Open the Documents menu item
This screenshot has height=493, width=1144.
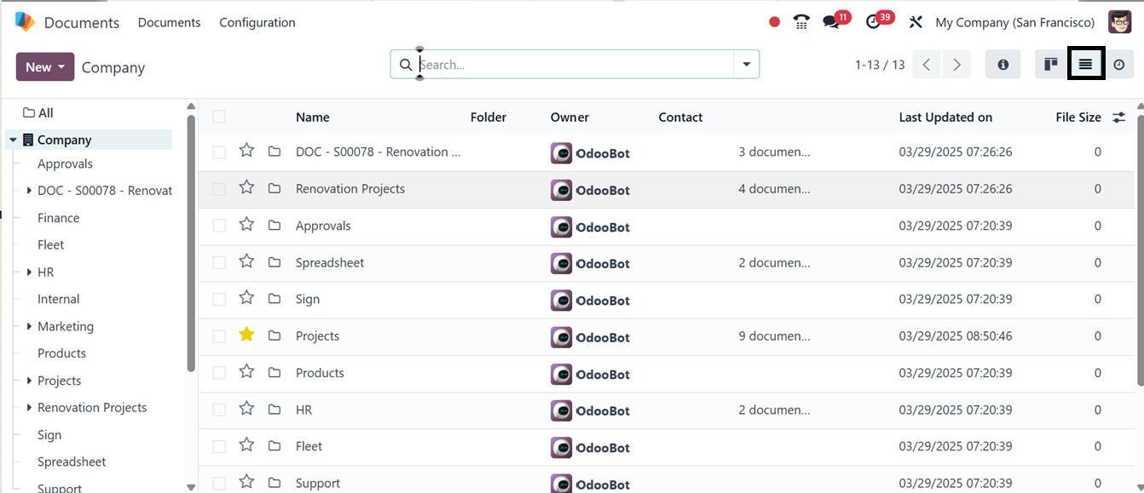[169, 23]
